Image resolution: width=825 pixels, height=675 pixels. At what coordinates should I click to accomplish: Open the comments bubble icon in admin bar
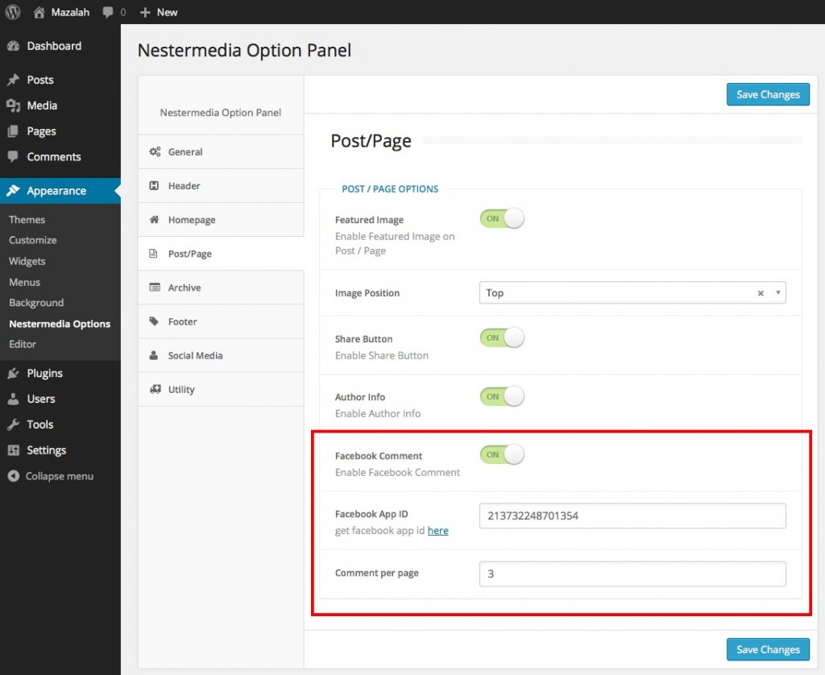tap(108, 12)
